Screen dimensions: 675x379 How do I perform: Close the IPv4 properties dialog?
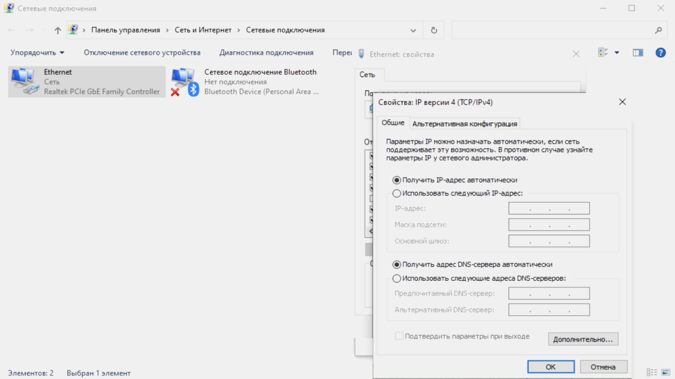click(x=622, y=102)
